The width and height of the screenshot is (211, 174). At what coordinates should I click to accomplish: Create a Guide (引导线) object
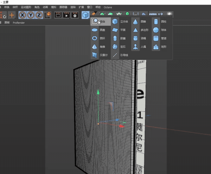[x=120, y=55]
